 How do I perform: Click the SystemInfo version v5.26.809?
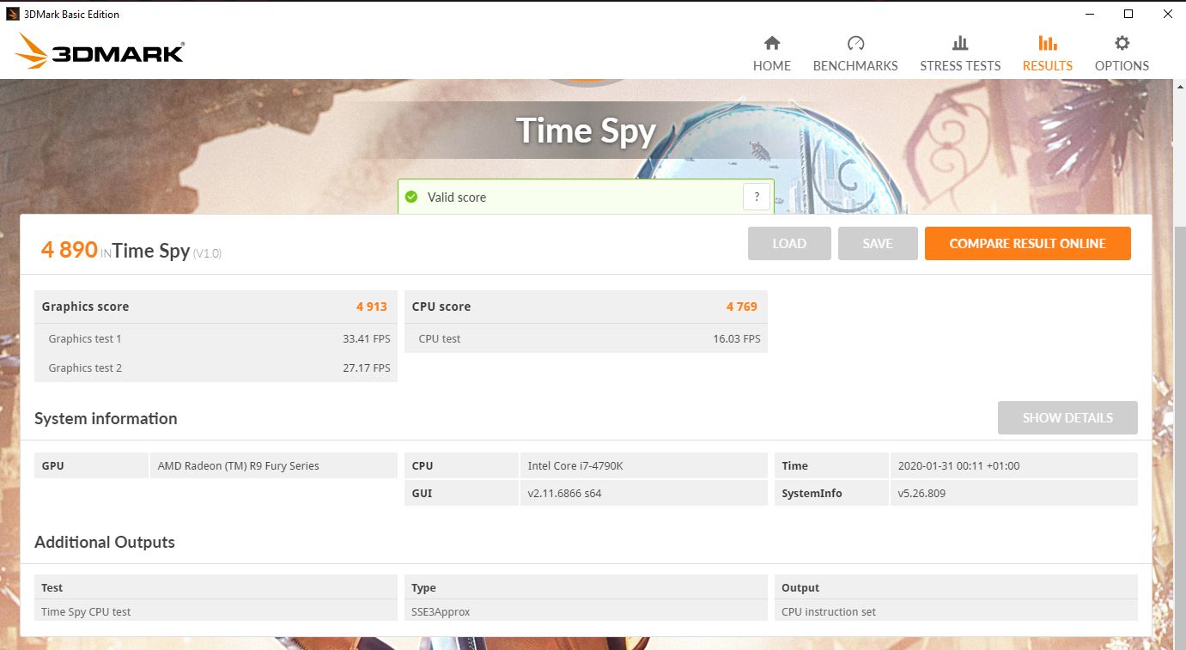click(921, 493)
